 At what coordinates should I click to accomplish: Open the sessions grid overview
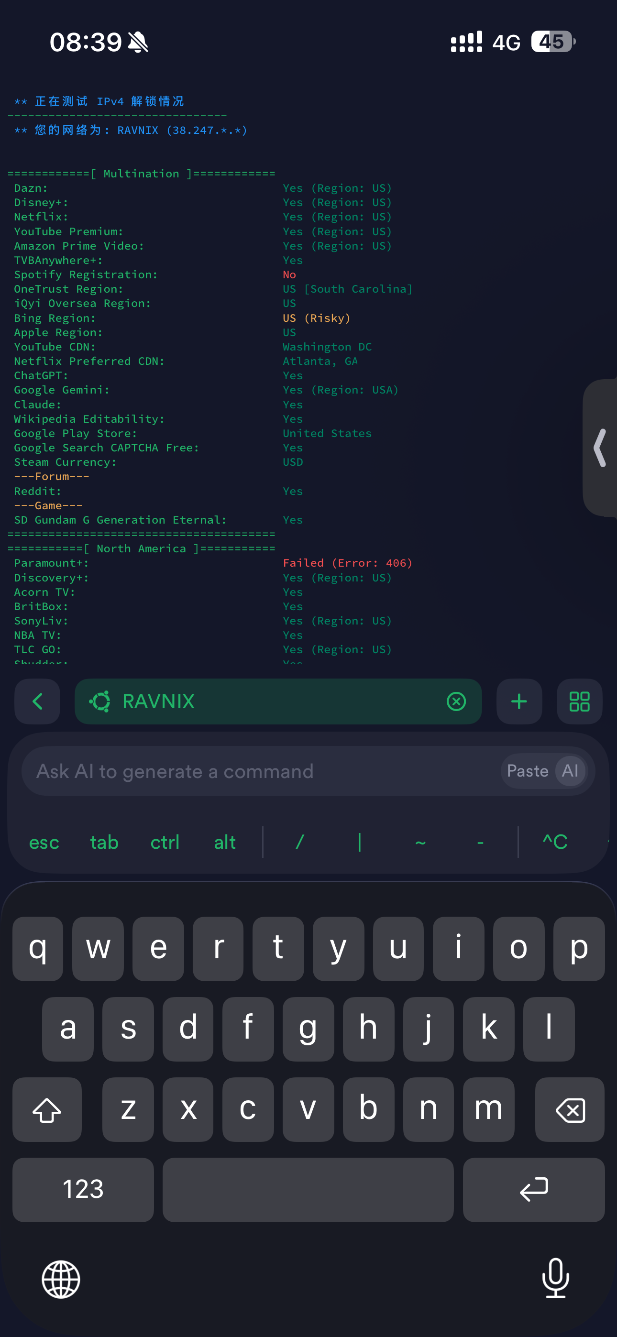(x=579, y=701)
